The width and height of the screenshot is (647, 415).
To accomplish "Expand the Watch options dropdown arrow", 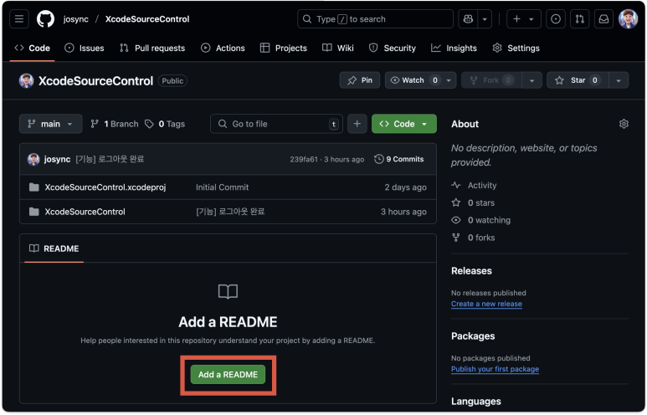I will click(449, 80).
